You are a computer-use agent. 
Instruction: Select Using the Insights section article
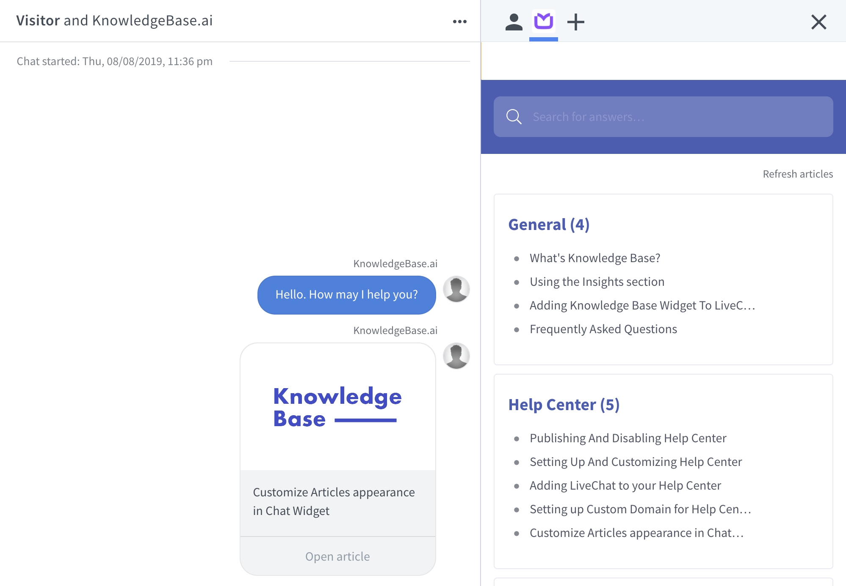[597, 281]
